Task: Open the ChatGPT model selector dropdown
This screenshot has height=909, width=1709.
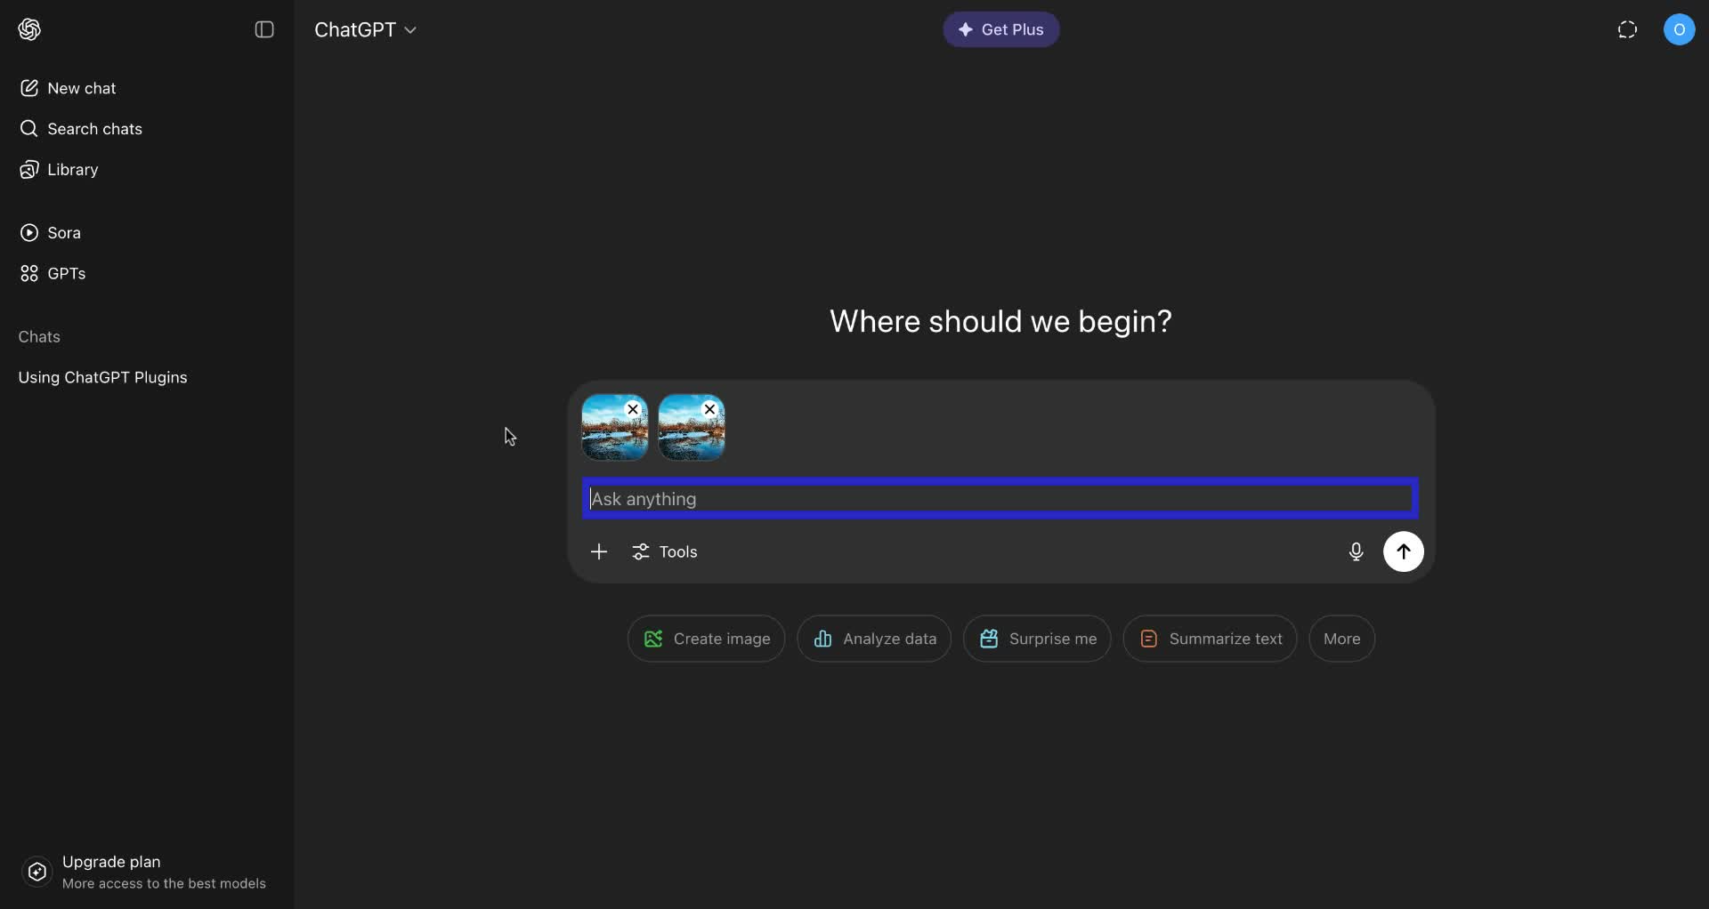Action: [x=366, y=29]
